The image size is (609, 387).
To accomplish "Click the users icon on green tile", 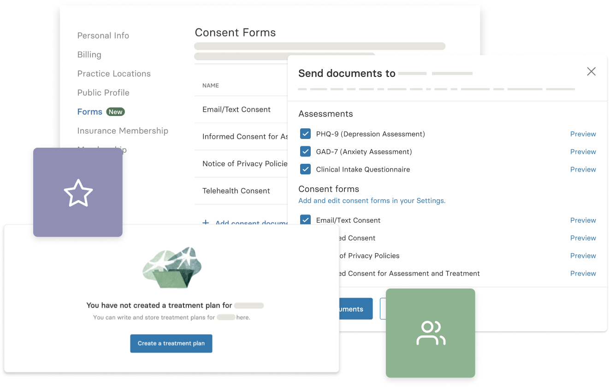I will [431, 333].
